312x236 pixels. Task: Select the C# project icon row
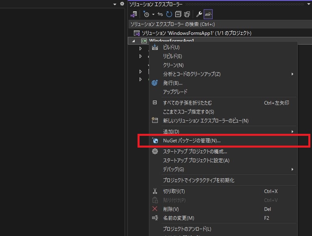144,41
